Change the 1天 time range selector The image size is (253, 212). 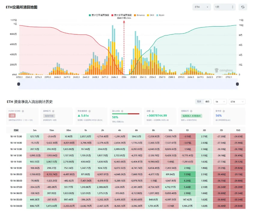(x=224, y=7)
